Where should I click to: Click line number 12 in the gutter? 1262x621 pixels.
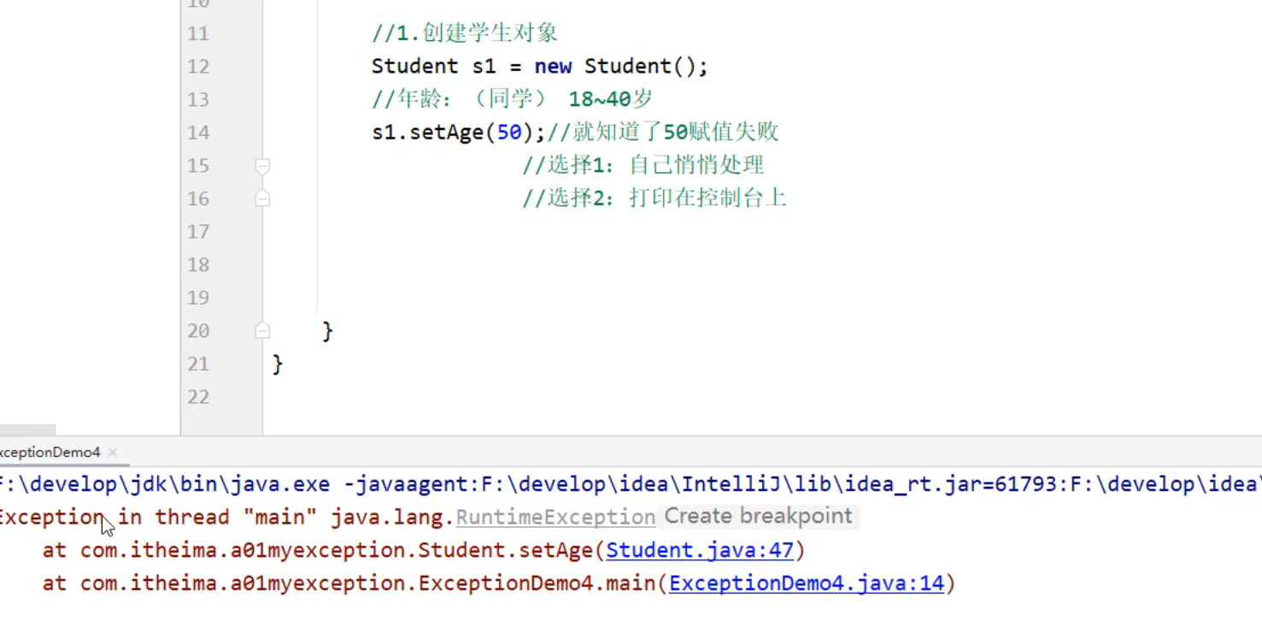click(198, 67)
